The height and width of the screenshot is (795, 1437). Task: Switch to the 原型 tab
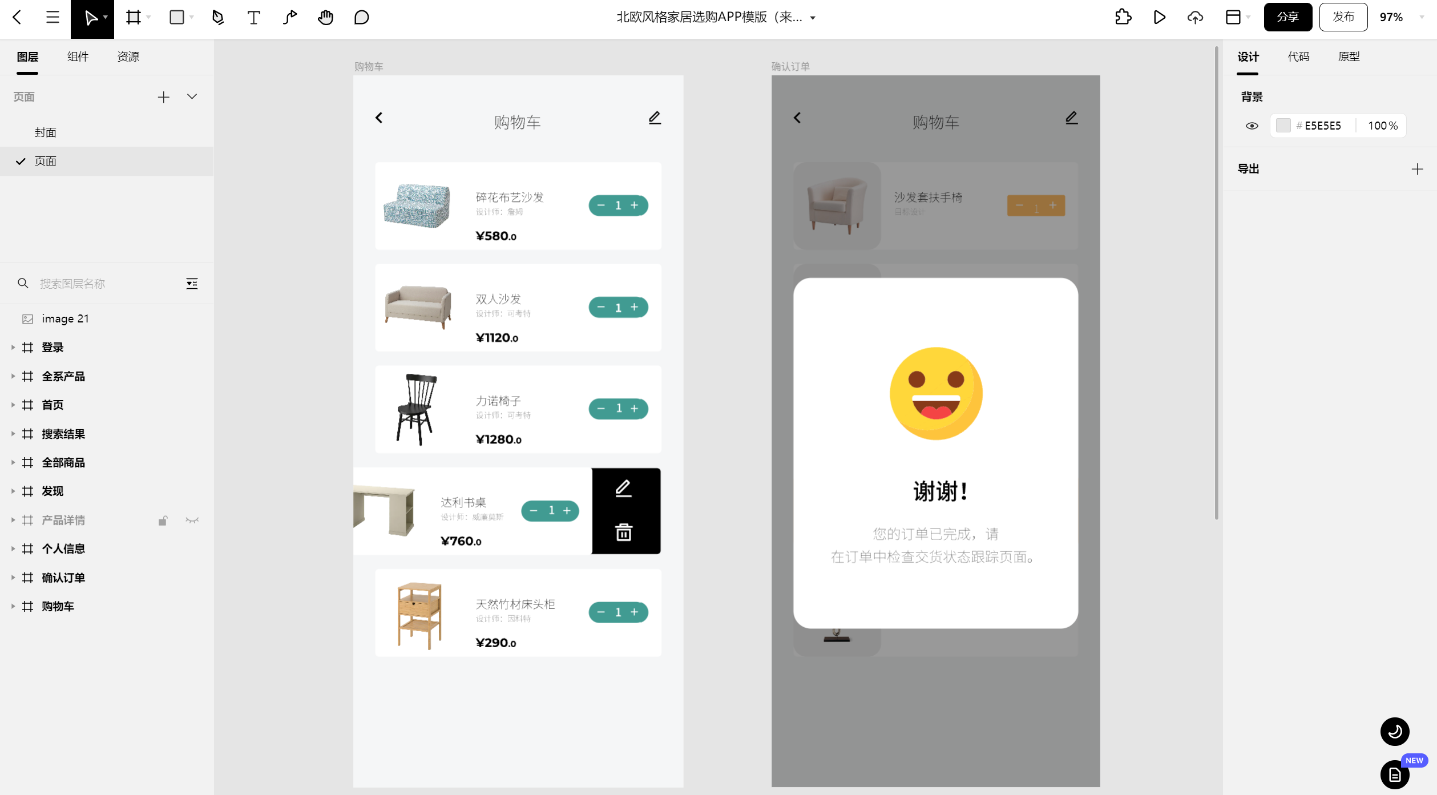click(x=1349, y=57)
